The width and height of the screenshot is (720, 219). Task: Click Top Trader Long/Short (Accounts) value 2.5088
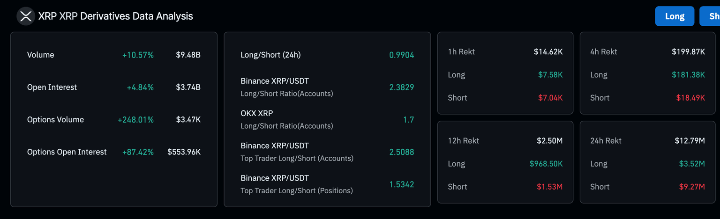pyautogui.click(x=401, y=152)
